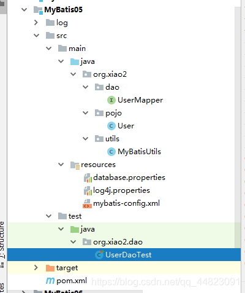Click the utils package icon
Viewport: 245px width, 293px height.
[x=99, y=139]
